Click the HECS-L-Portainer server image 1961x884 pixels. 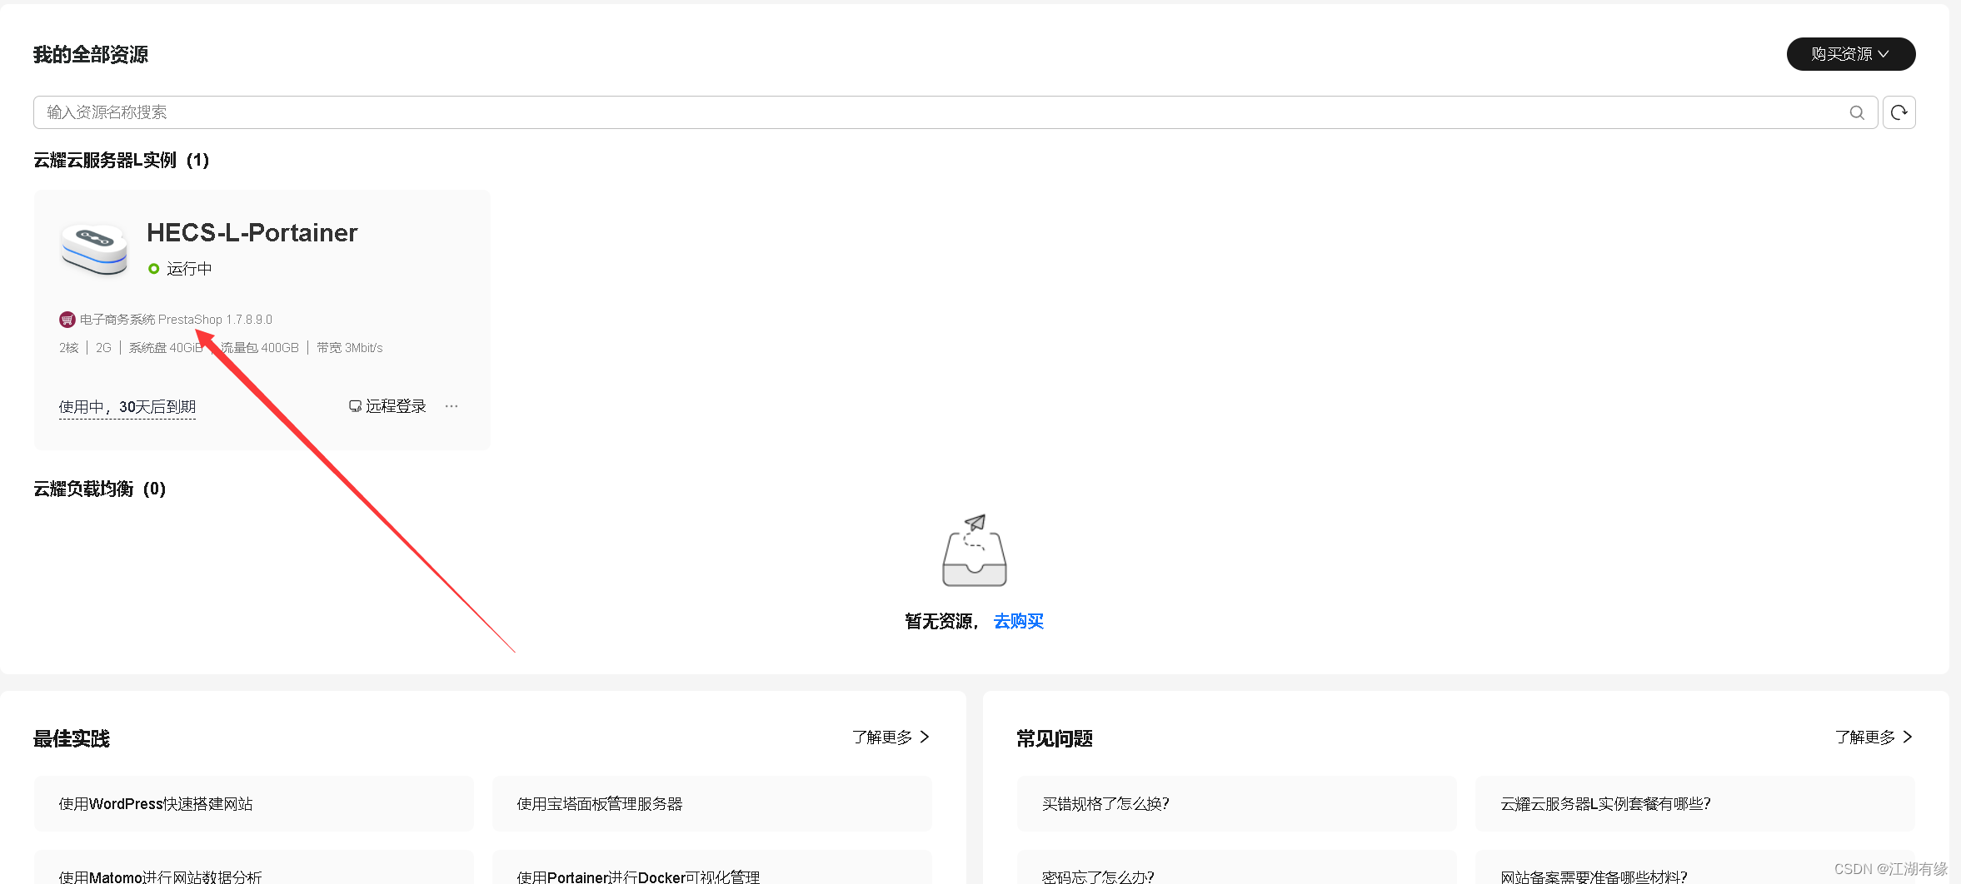click(x=93, y=249)
